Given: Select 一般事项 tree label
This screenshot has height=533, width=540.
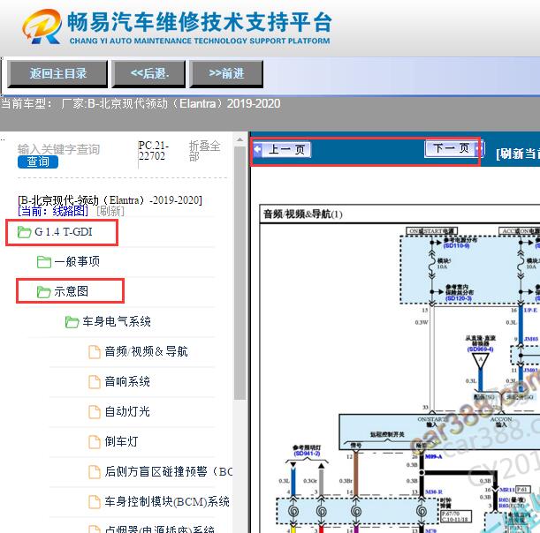Looking at the screenshot, I should (77, 262).
